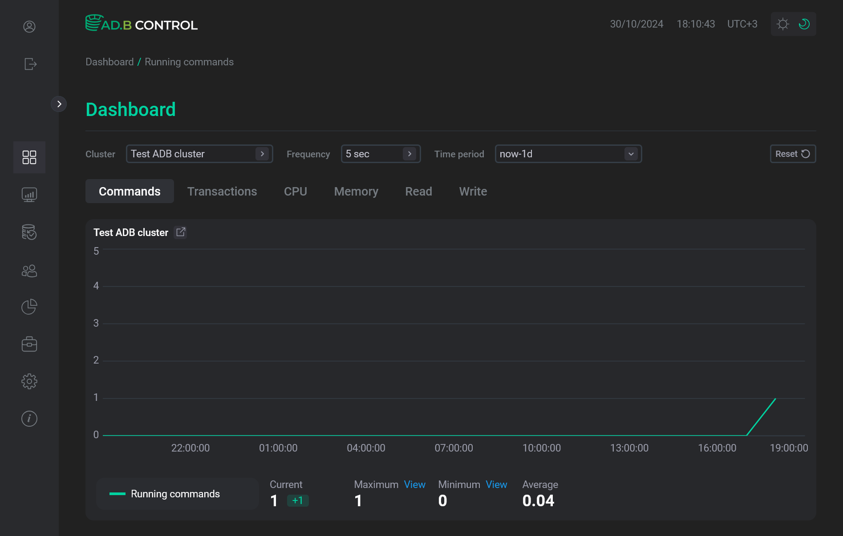Switch to the Memory tab
The width and height of the screenshot is (843, 536).
point(356,191)
